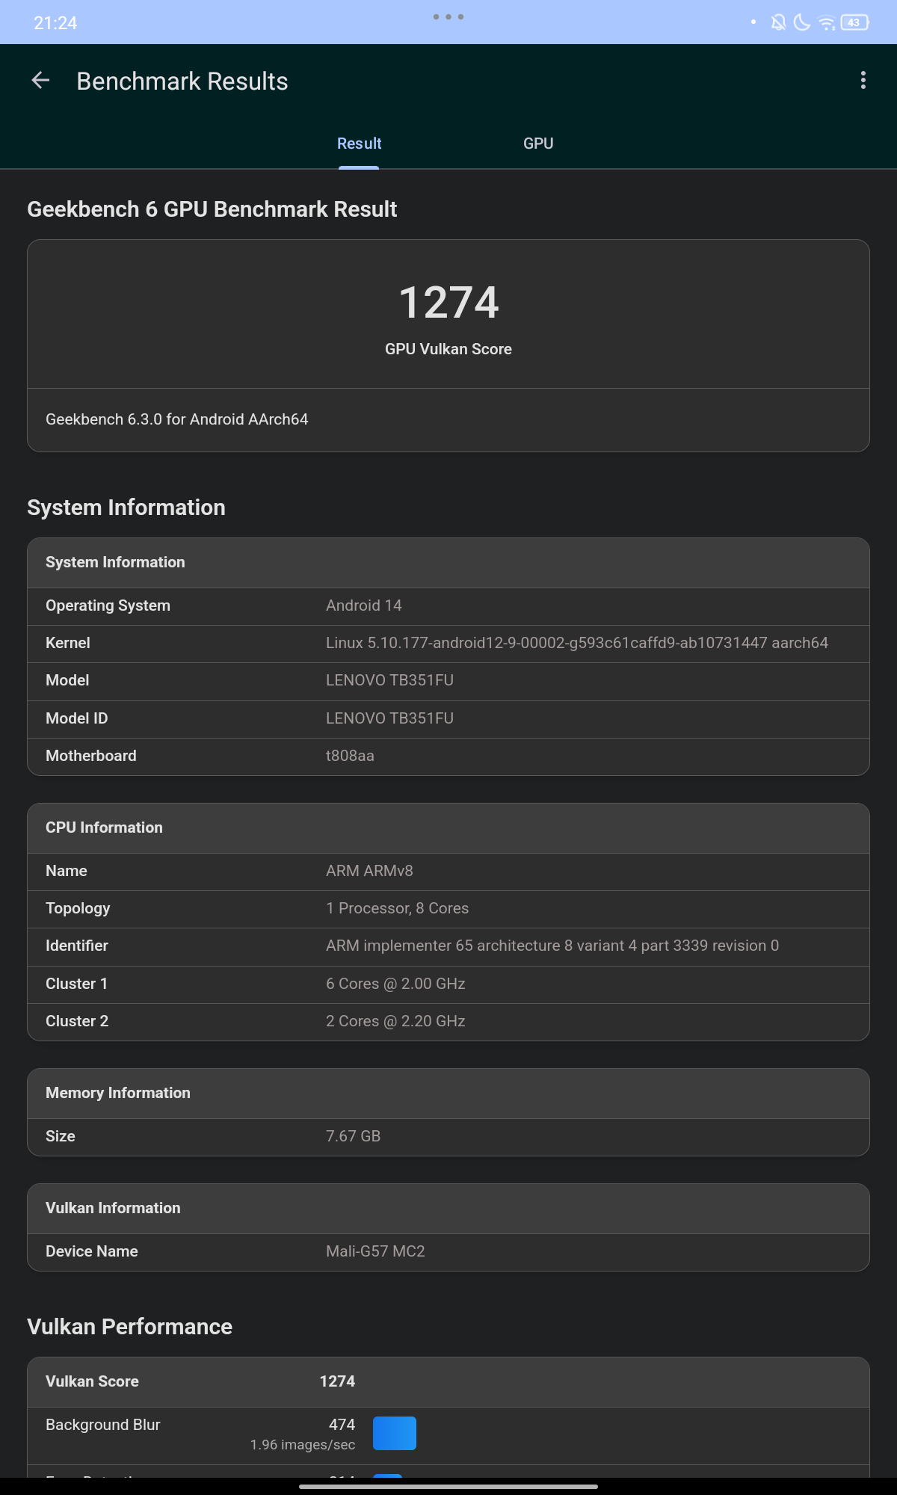Tap the Geekbench 6.3.0 for Android AArch64 text
Screen dimensions: 897x1495
176,419
